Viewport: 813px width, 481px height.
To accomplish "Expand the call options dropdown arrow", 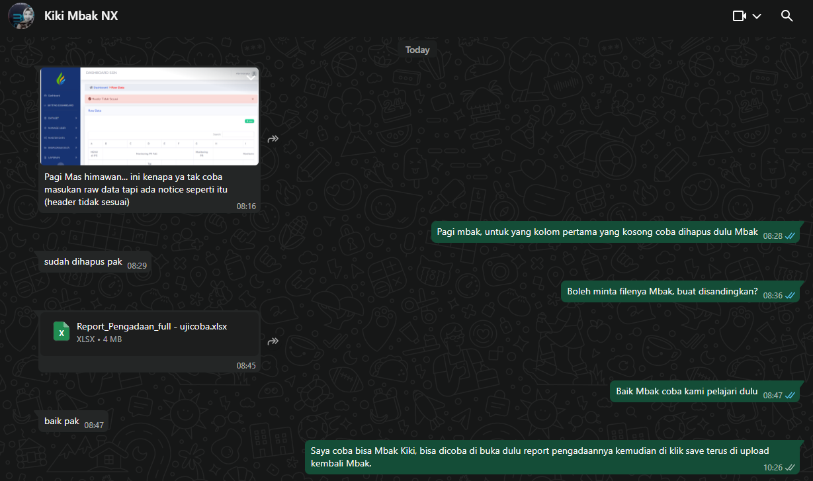I will pyautogui.click(x=757, y=16).
